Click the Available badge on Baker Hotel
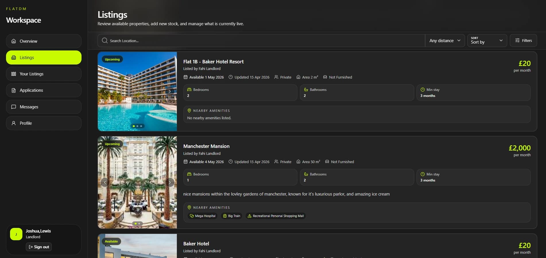 tap(111, 241)
